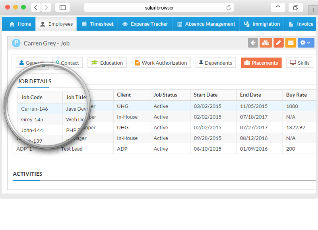Click the red pencil edit button

[279, 43]
